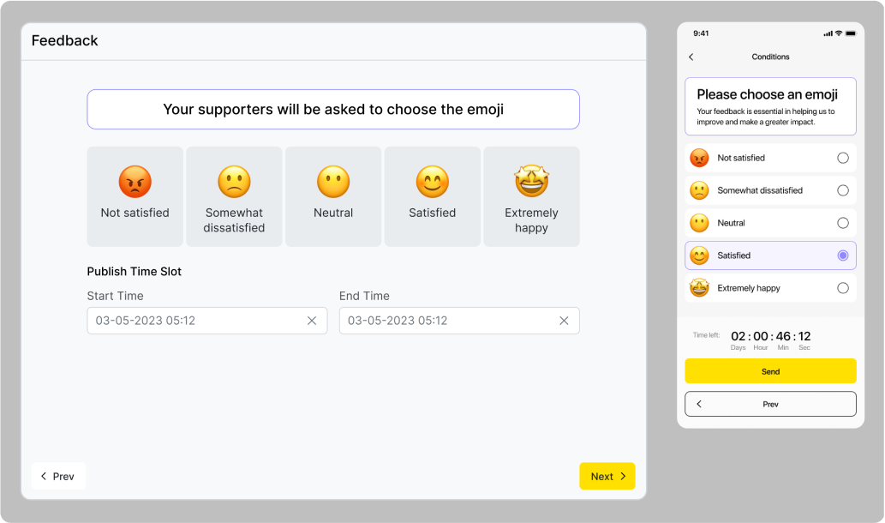Choose the Neutral radio button
Image resolution: width=885 pixels, height=523 pixels.
point(843,223)
